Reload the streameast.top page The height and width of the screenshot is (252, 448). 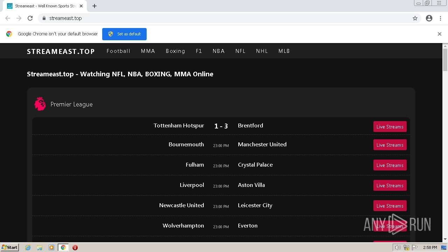coord(30,18)
